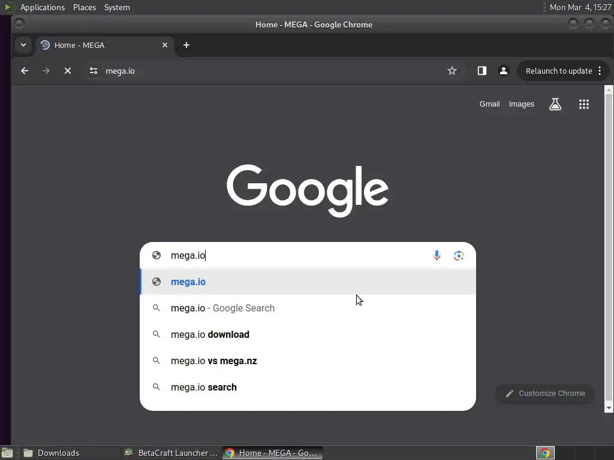
Task: Select the Home - MEGA tab
Action: [104, 45]
